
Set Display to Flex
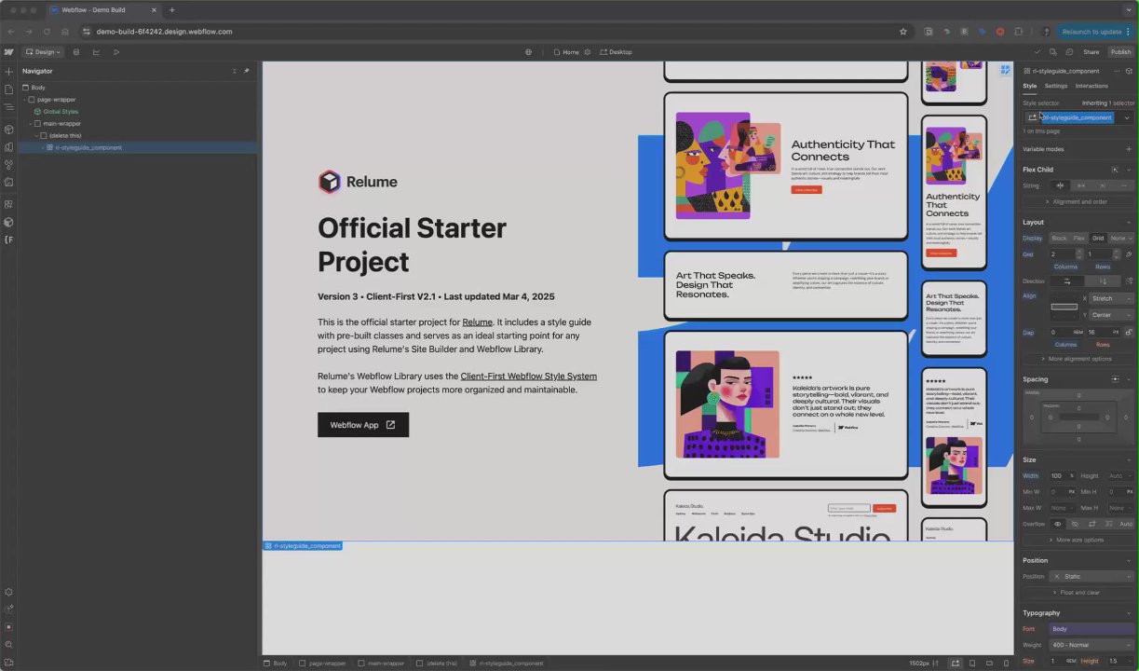point(1078,238)
